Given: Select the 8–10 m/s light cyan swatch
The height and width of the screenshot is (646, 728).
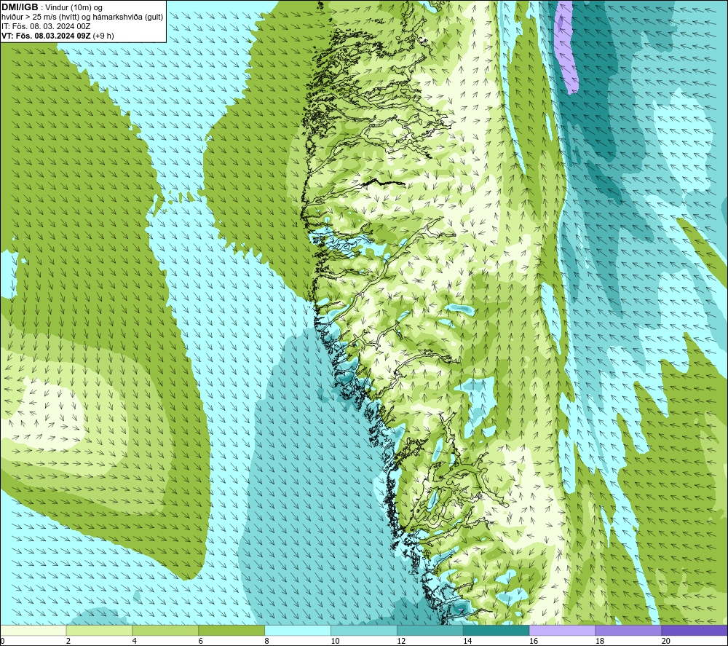Looking at the screenshot, I should pos(298,630).
